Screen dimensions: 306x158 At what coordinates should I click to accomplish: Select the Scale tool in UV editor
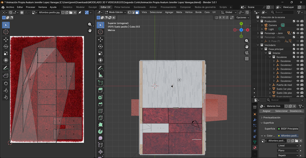6,53
